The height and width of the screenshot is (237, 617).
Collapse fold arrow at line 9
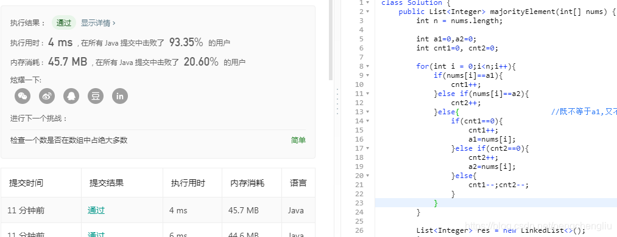tap(367, 75)
